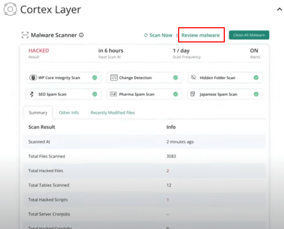
Task: Switch to the Other Info tab
Action: [x=69, y=113]
